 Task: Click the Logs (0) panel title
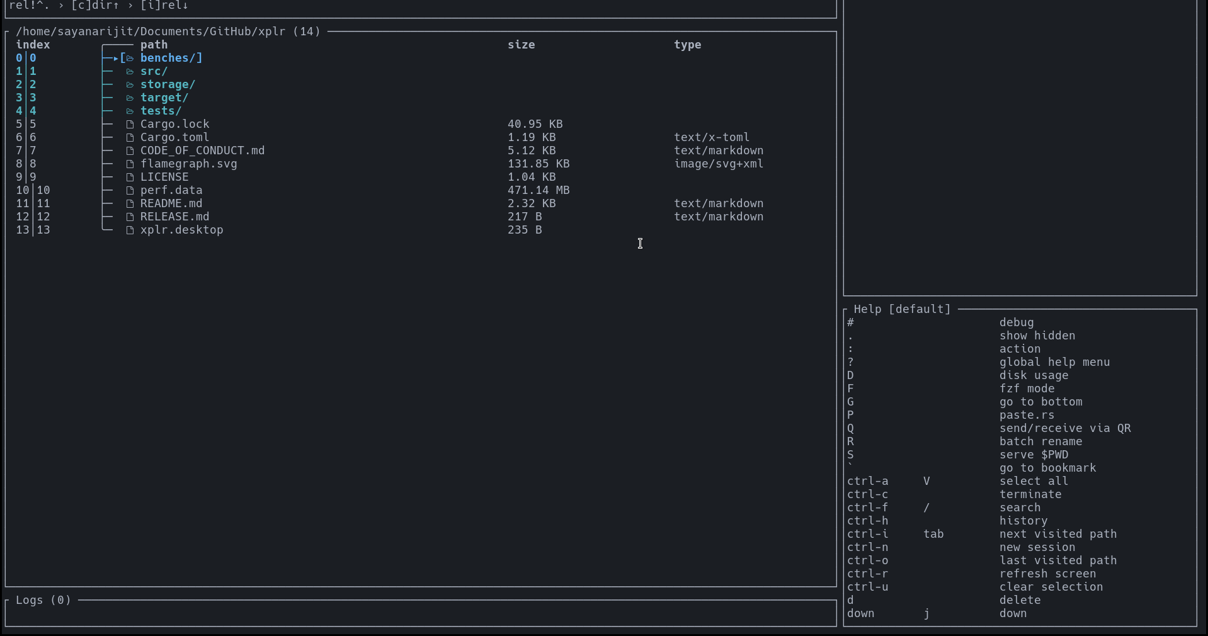tap(43, 600)
